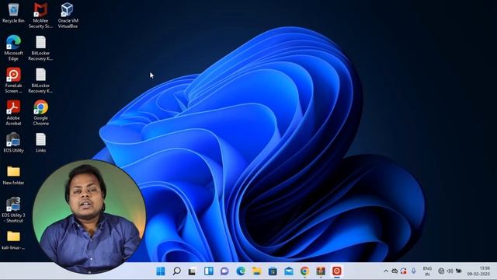Launch Oracle VM VirtualBox shortcut
This screenshot has height=280, width=497.
coord(68,16)
